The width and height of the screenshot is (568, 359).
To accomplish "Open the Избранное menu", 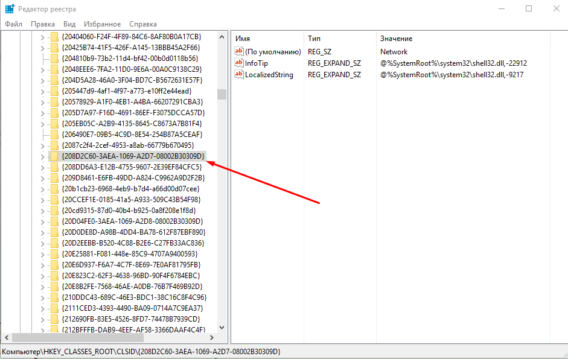I will point(102,24).
